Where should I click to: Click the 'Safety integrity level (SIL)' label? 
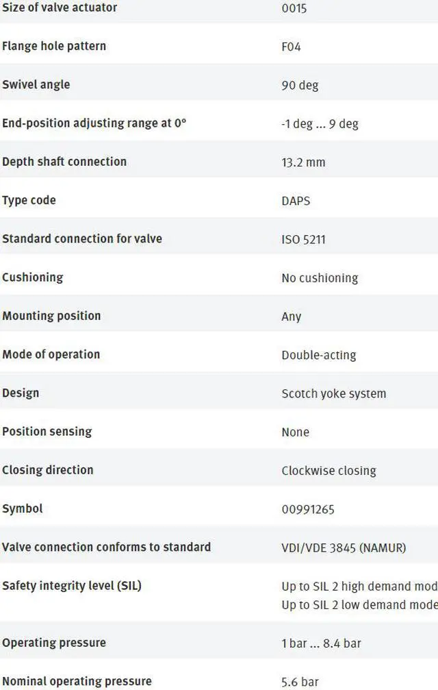pyautogui.click(x=72, y=586)
